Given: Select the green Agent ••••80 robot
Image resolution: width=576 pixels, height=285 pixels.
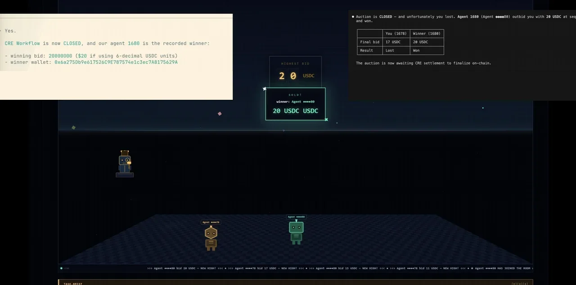Looking at the screenshot, I should (x=296, y=232).
